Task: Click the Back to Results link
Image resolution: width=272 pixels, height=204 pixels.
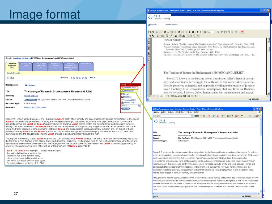Action: [13, 73]
